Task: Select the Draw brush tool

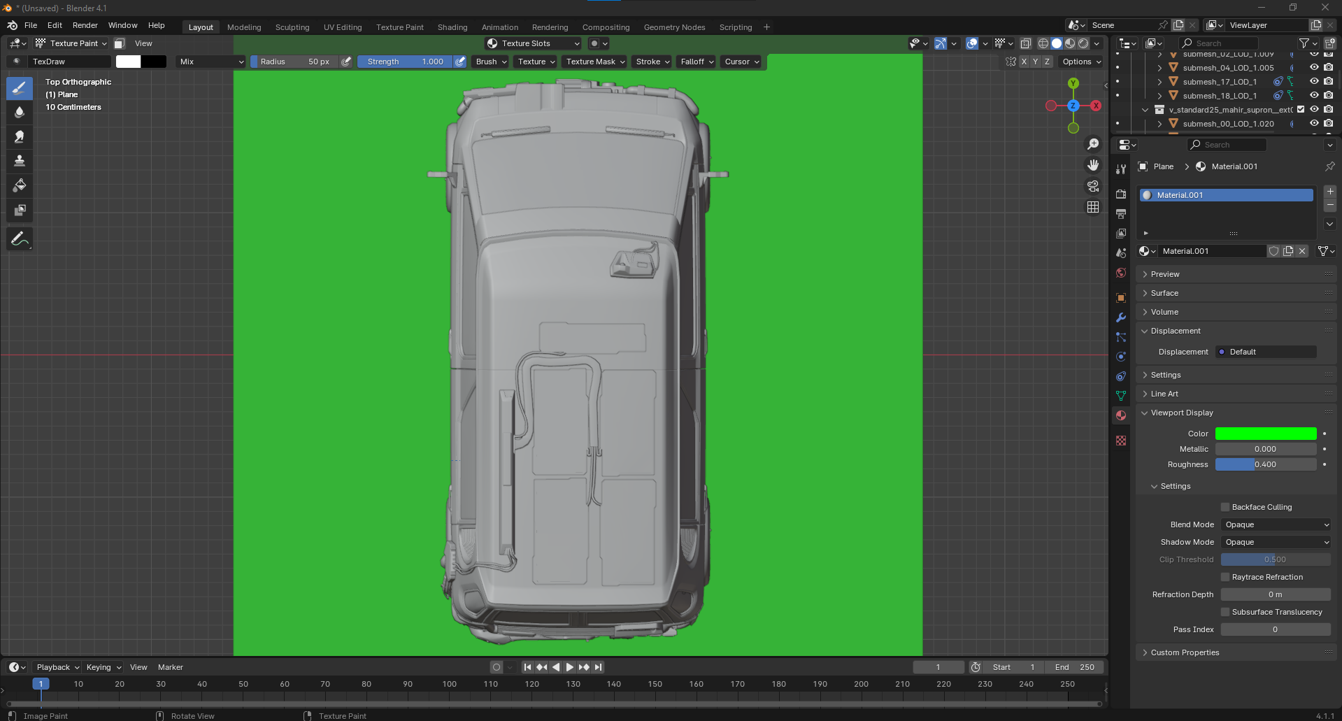Action: [20, 88]
